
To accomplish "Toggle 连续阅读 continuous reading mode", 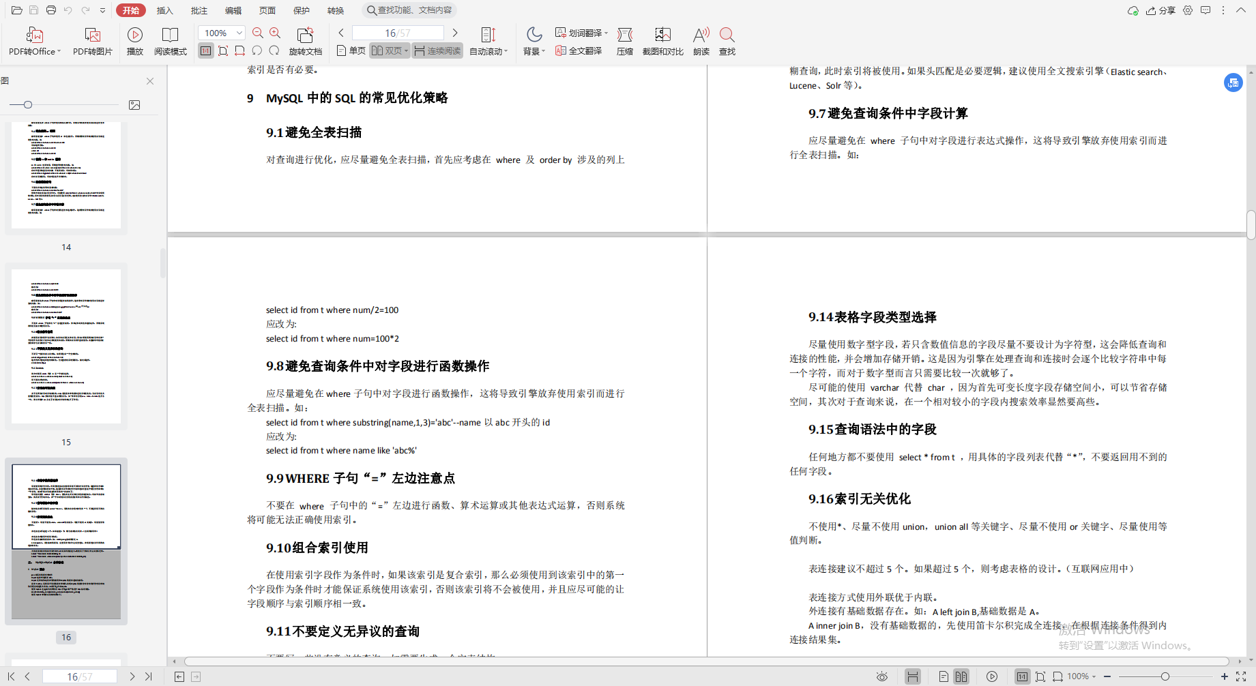I will 437,50.
